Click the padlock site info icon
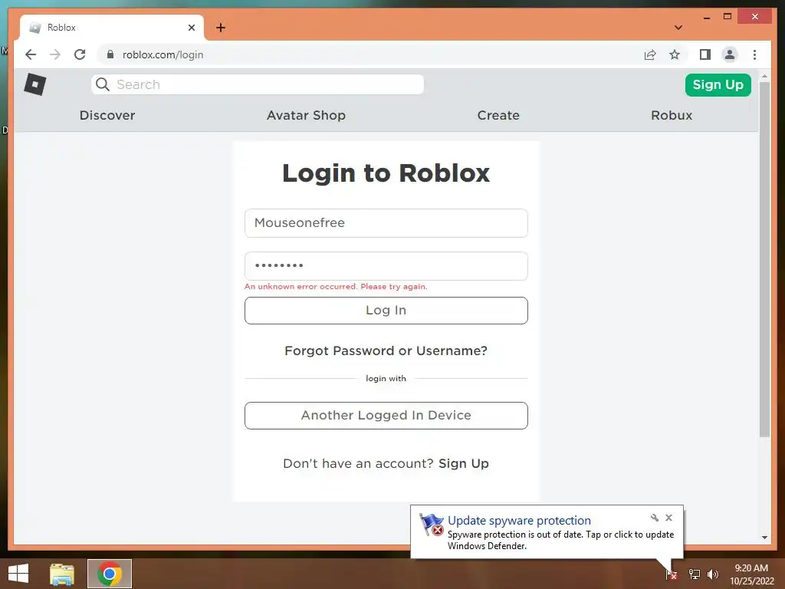785x589 pixels. coord(110,54)
